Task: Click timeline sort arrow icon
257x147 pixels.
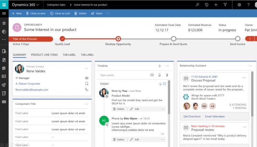Action: (160, 84)
